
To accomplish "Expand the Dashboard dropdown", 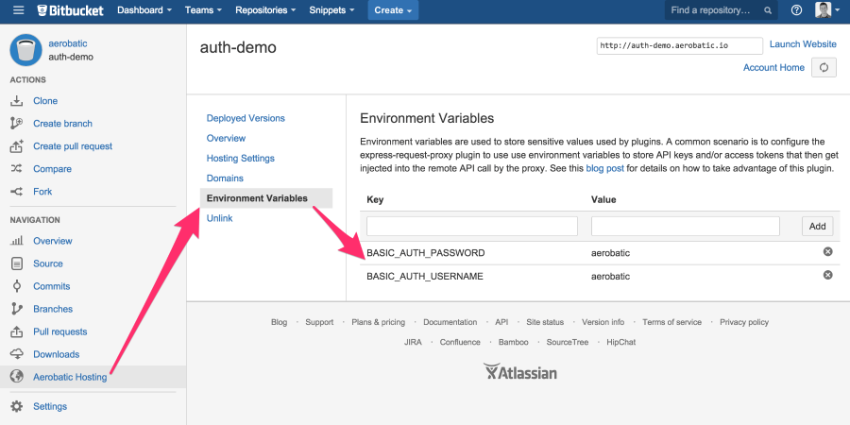I will click(144, 10).
